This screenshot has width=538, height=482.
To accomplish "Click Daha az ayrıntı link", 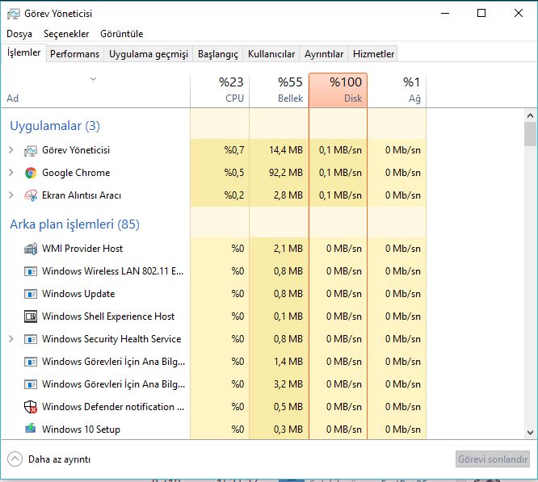I will pyautogui.click(x=59, y=459).
